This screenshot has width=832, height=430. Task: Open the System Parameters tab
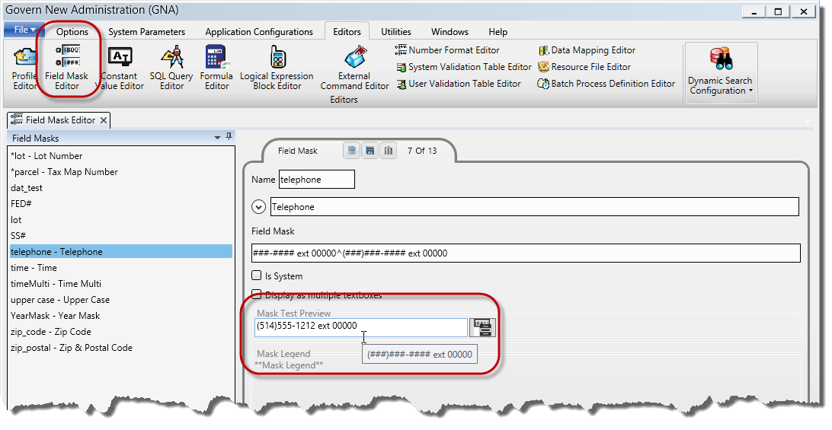pos(146,32)
